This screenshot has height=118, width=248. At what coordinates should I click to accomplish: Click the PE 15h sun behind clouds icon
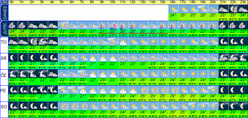(163, 90)
